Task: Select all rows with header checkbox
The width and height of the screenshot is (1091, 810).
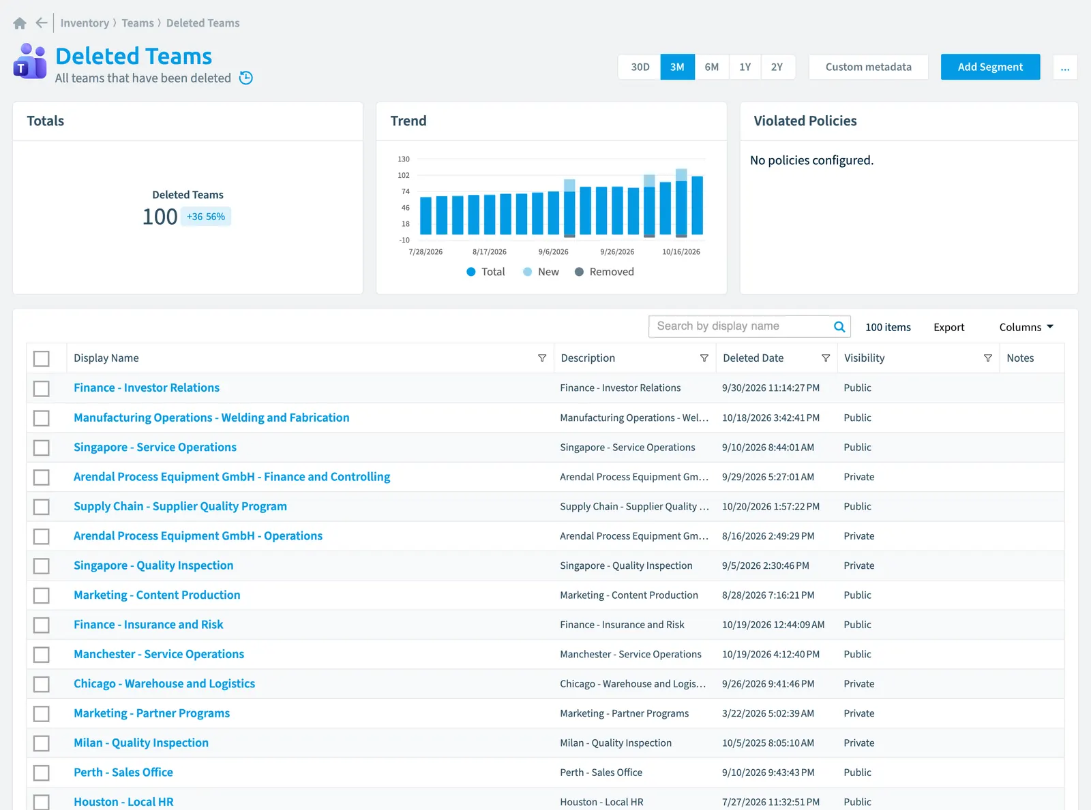Action: (x=42, y=359)
